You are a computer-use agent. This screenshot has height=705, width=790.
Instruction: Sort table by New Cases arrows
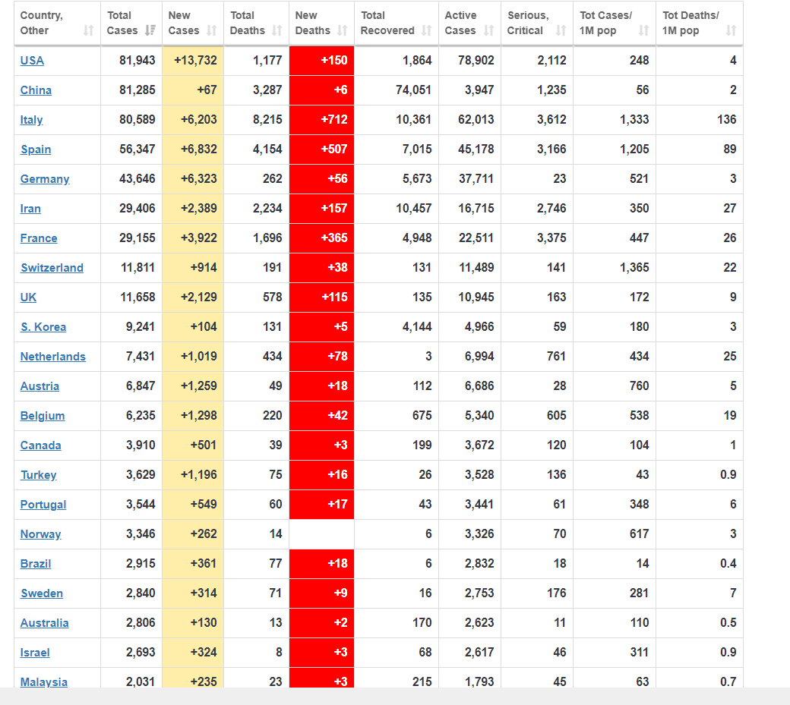[x=211, y=31]
